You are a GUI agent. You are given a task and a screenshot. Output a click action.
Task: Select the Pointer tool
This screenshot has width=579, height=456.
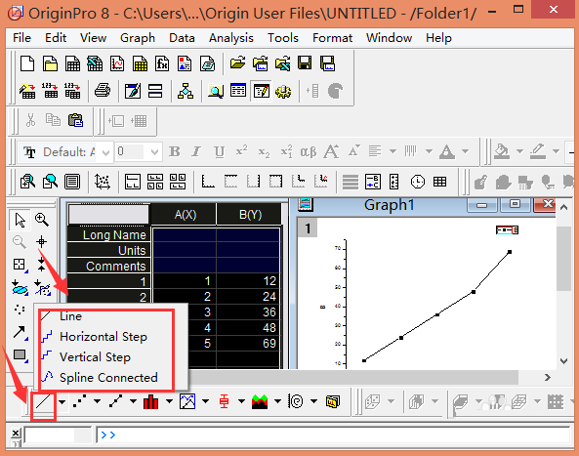[x=20, y=220]
